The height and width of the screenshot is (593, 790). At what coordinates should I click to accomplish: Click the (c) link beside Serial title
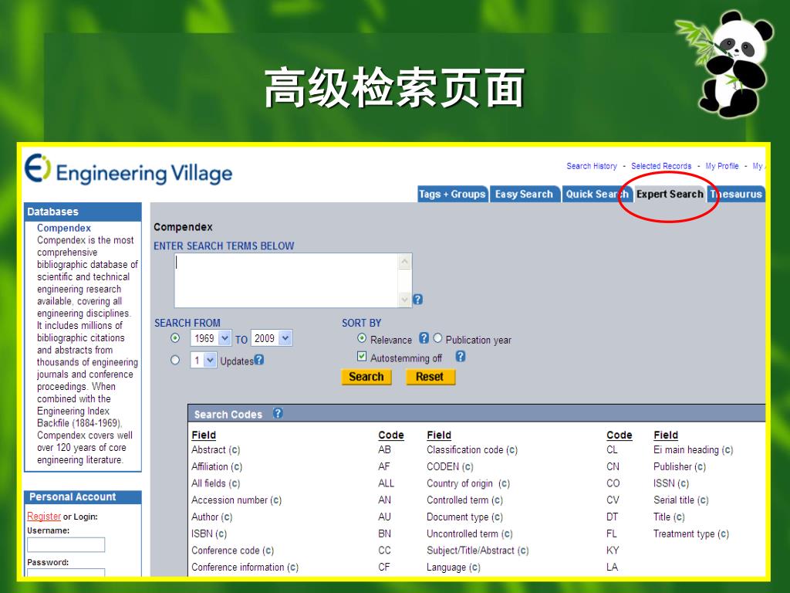703,500
